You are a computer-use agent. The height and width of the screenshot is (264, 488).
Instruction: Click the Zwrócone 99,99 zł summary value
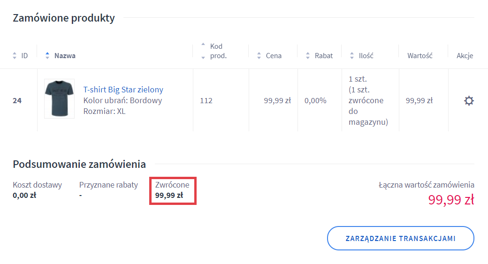tap(169, 195)
